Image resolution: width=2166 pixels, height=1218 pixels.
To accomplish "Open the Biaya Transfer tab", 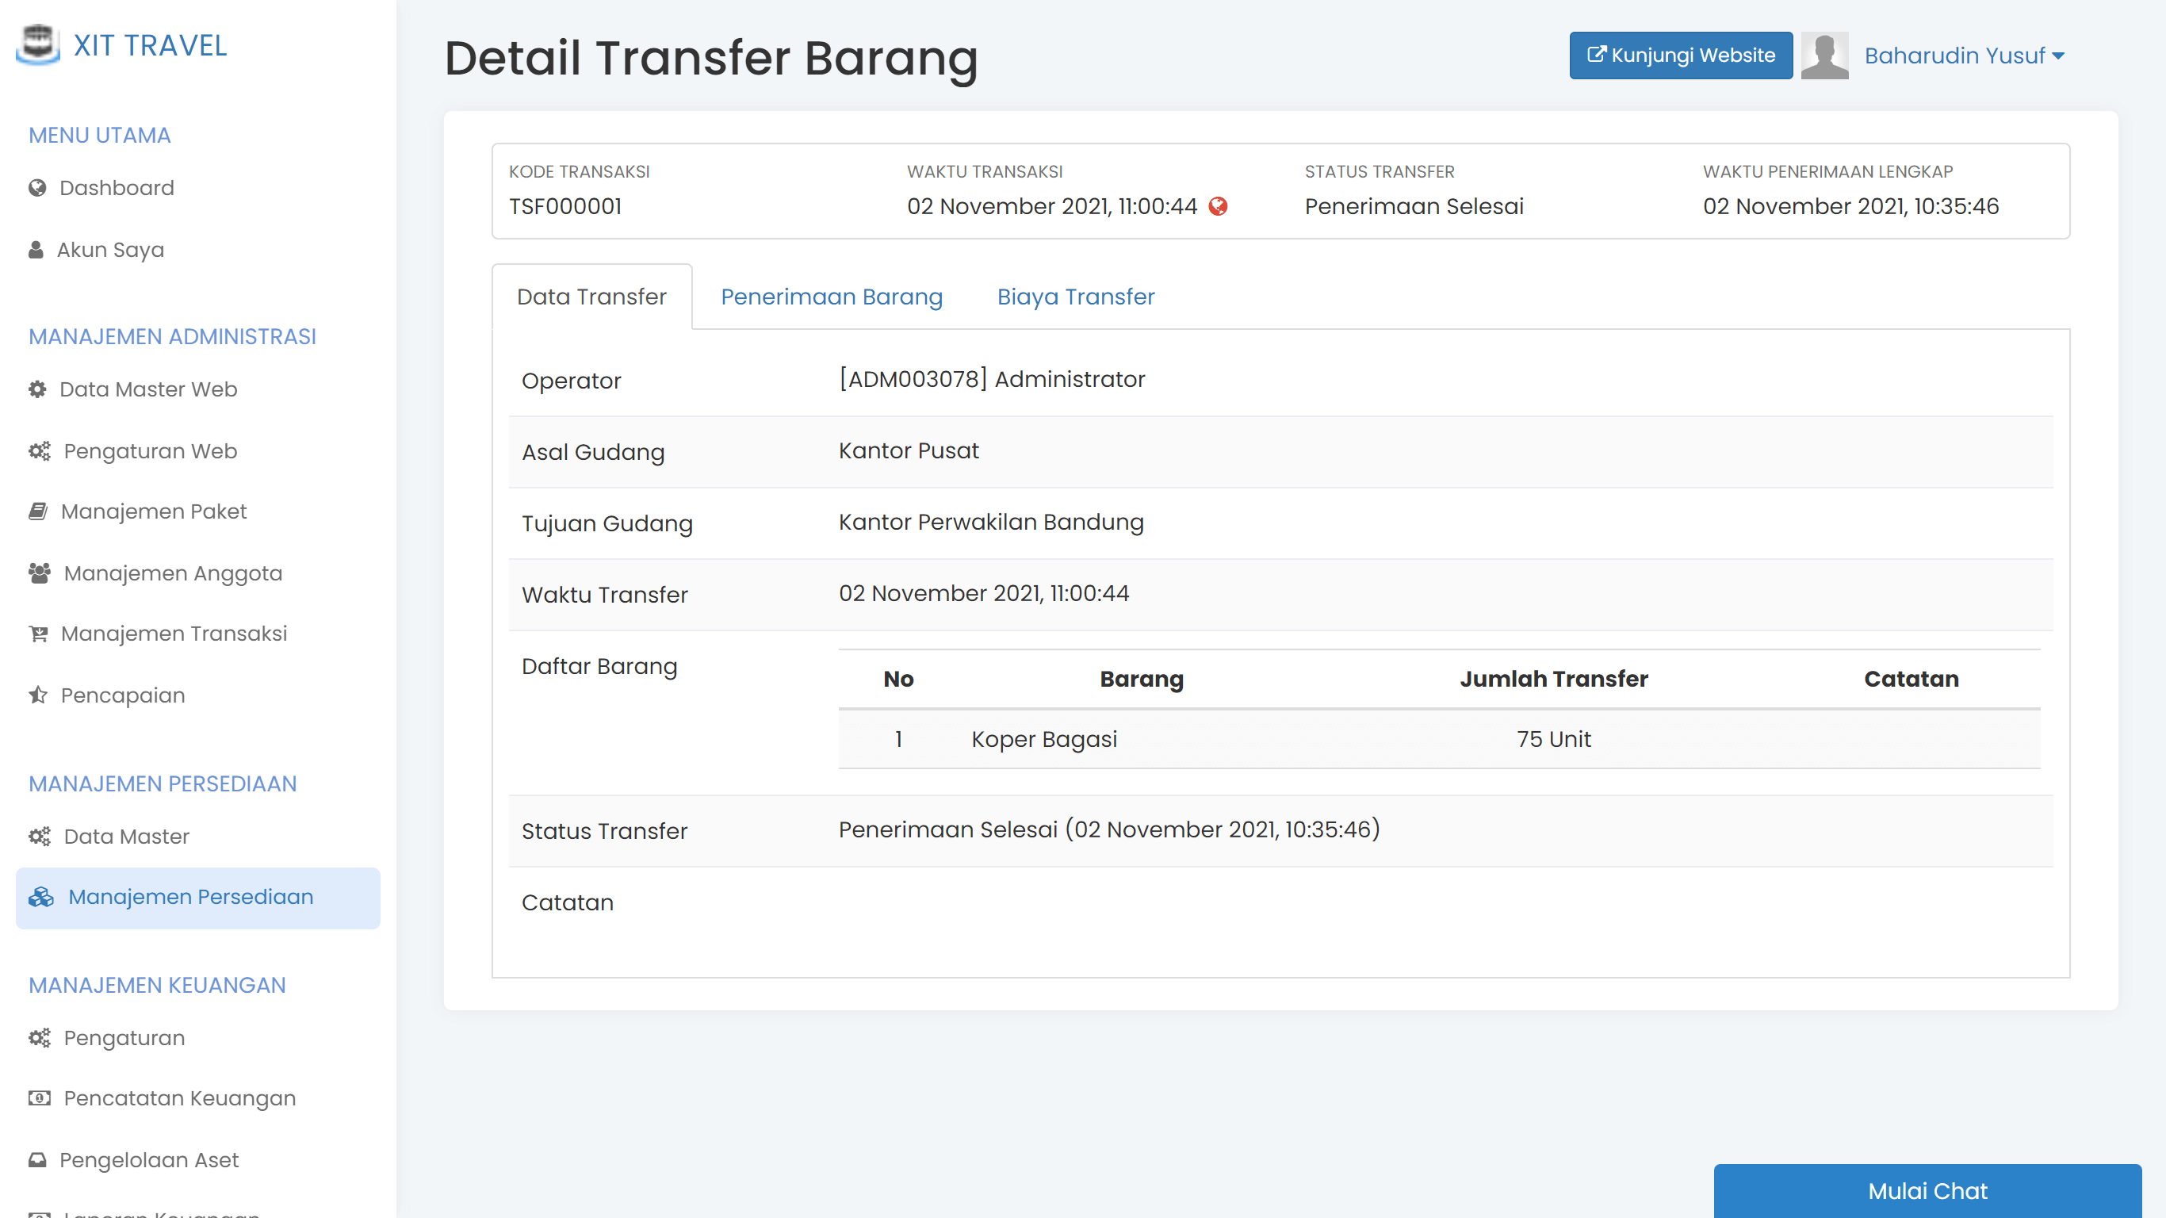I will coord(1077,296).
